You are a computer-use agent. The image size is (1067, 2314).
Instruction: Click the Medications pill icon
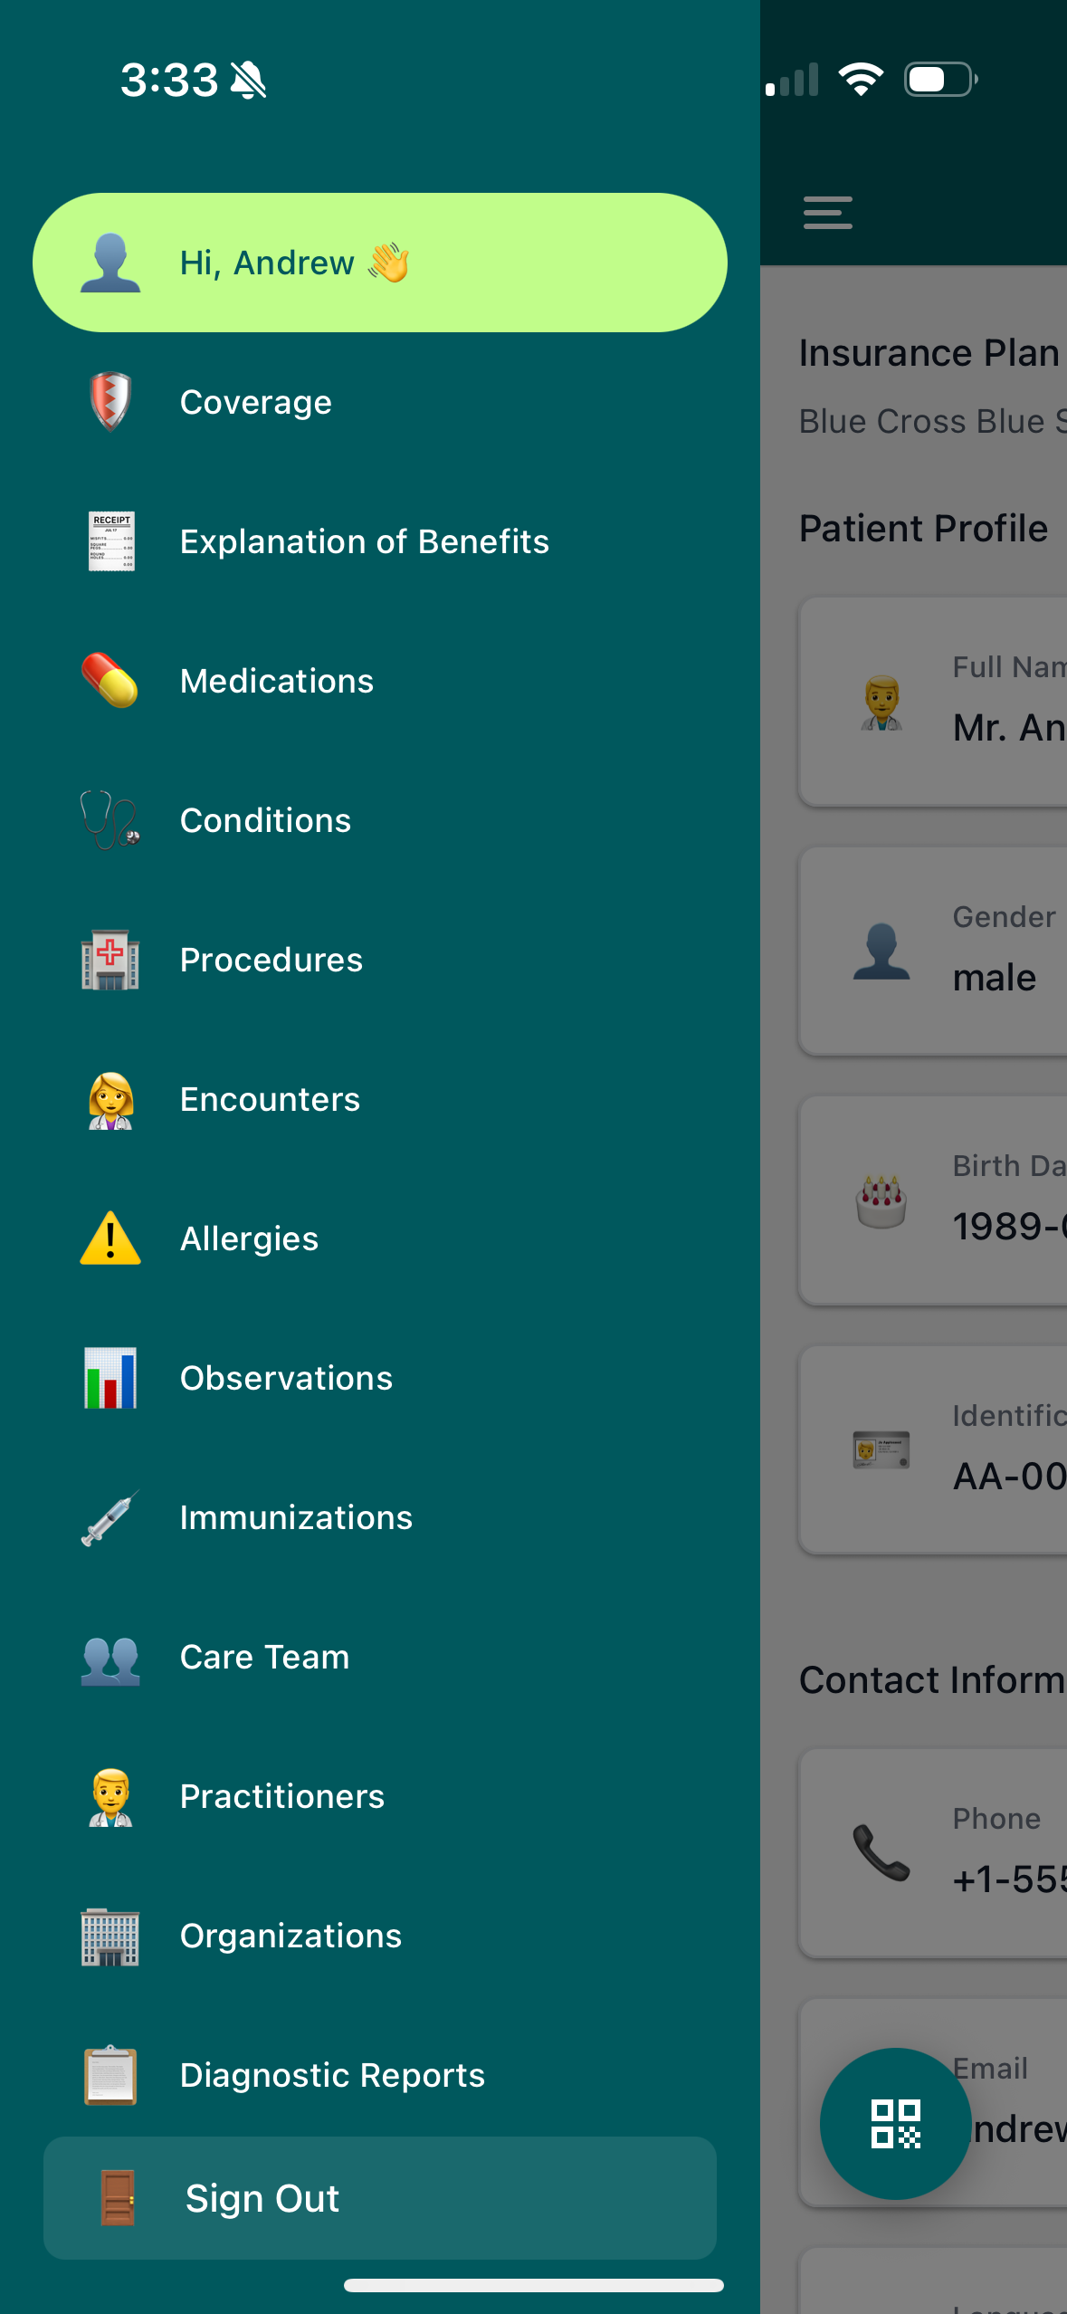pos(110,680)
